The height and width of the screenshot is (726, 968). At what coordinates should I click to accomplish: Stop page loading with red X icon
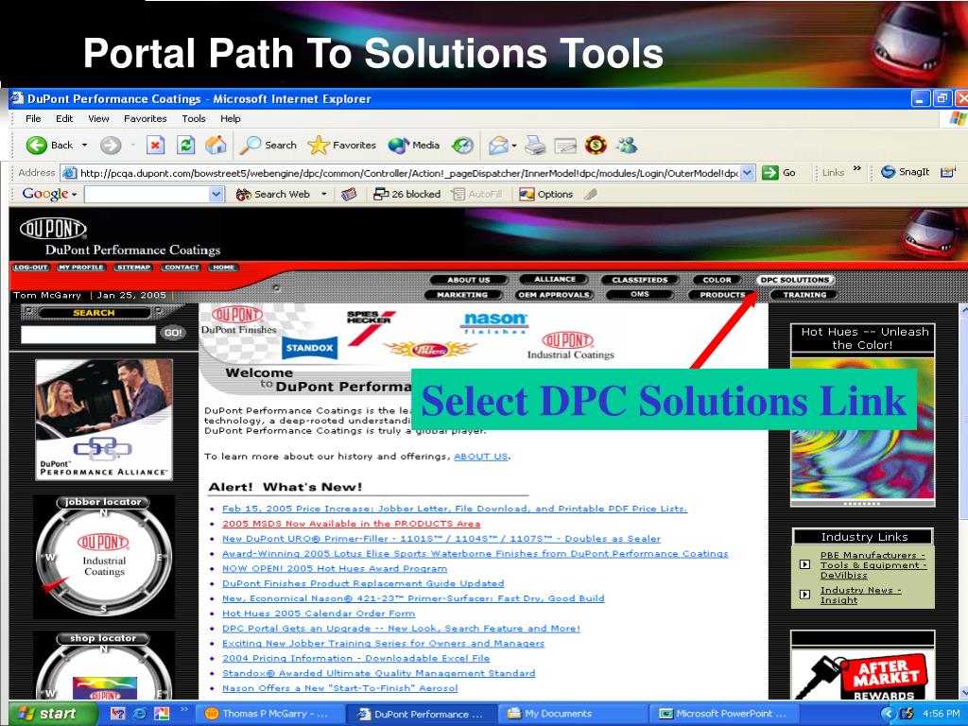click(x=155, y=145)
